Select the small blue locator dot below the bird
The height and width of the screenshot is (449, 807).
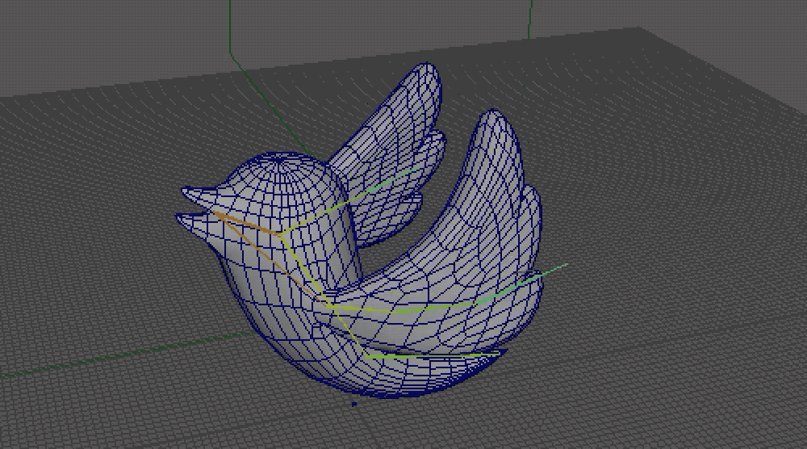click(x=353, y=405)
